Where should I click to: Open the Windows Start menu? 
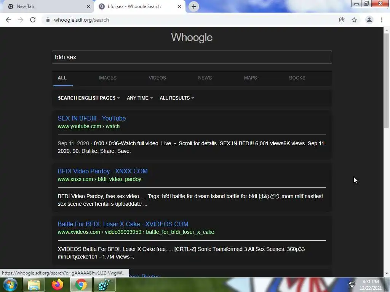click(x=10, y=284)
